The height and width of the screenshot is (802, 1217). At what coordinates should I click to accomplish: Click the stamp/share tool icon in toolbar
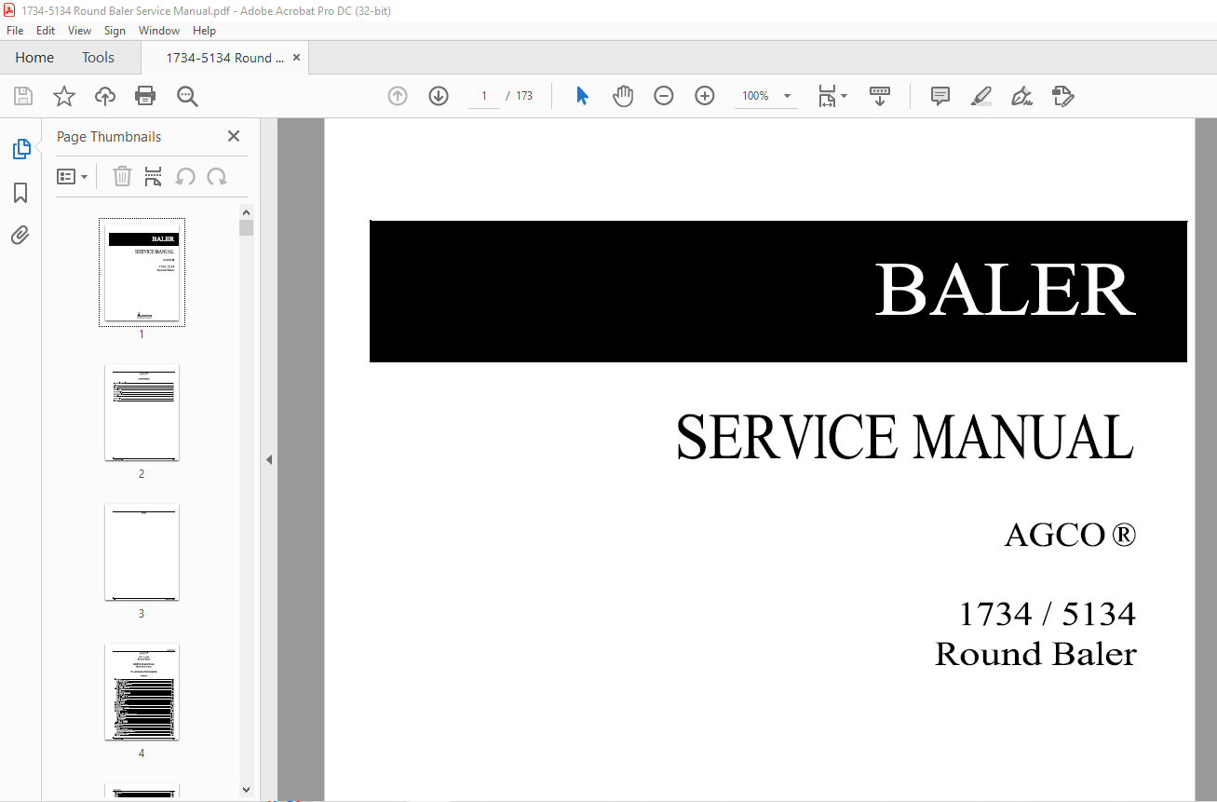point(1062,96)
